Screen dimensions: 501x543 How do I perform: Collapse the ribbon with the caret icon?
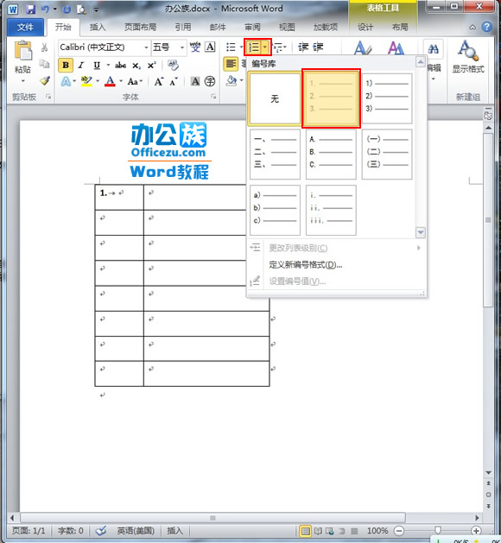tap(472, 27)
